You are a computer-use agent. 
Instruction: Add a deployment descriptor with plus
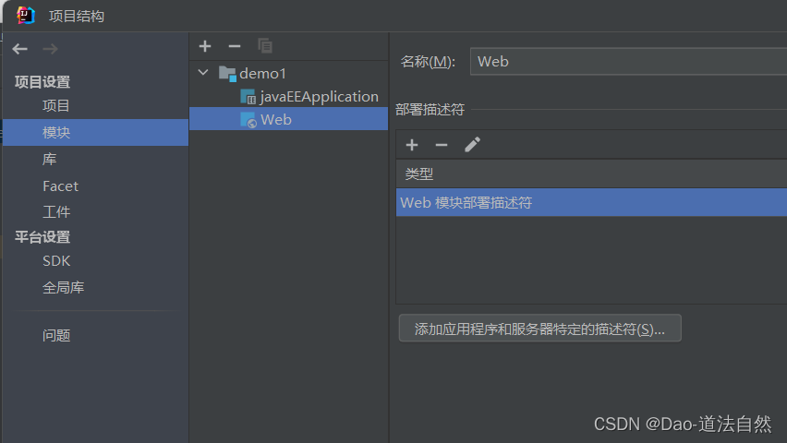click(x=412, y=145)
